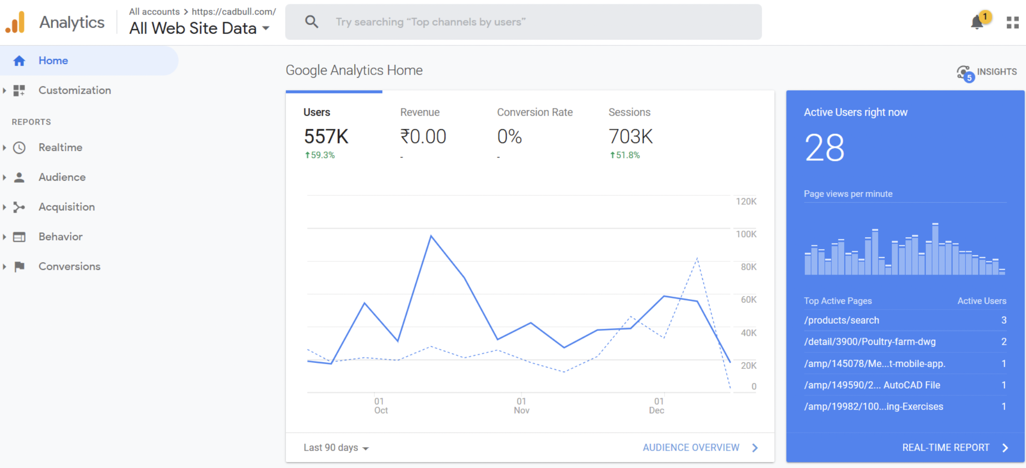Click the Google Analytics logo icon
Image resolution: width=1026 pixels, height=468 pixels.
tap(15, 23)
